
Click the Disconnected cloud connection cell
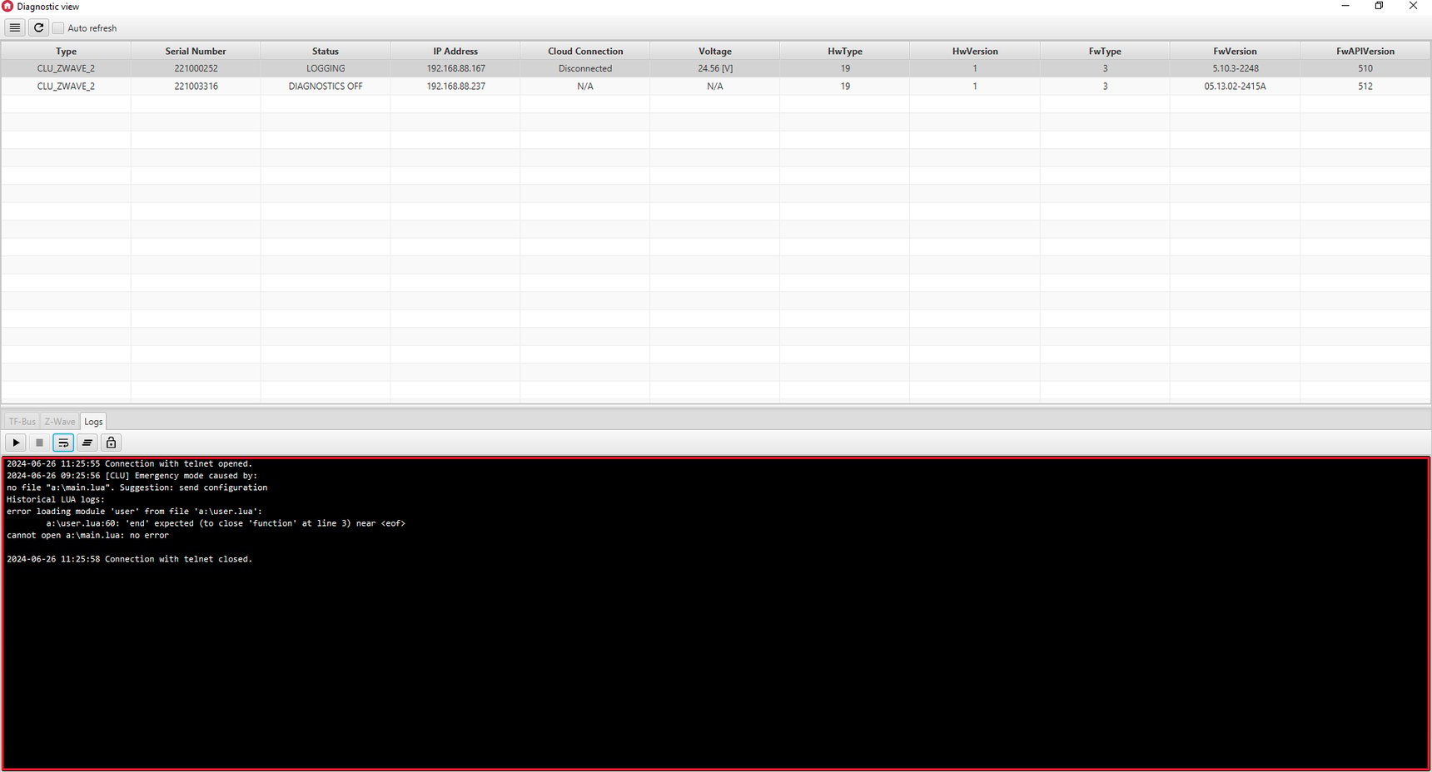tap(585, 68)
